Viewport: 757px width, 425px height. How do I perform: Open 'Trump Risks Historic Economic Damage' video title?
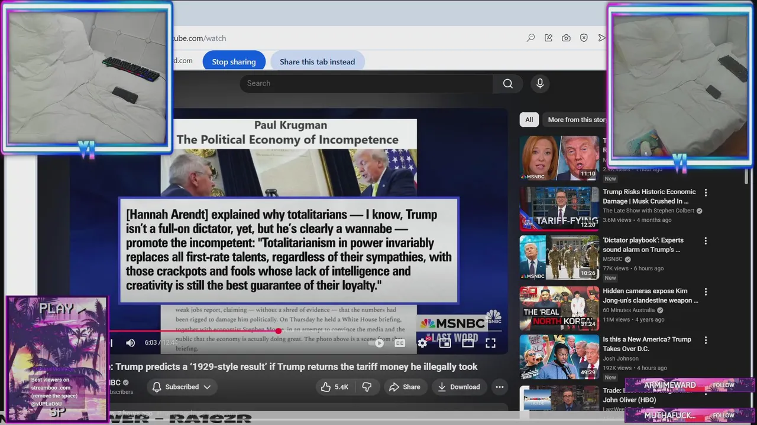649,197
